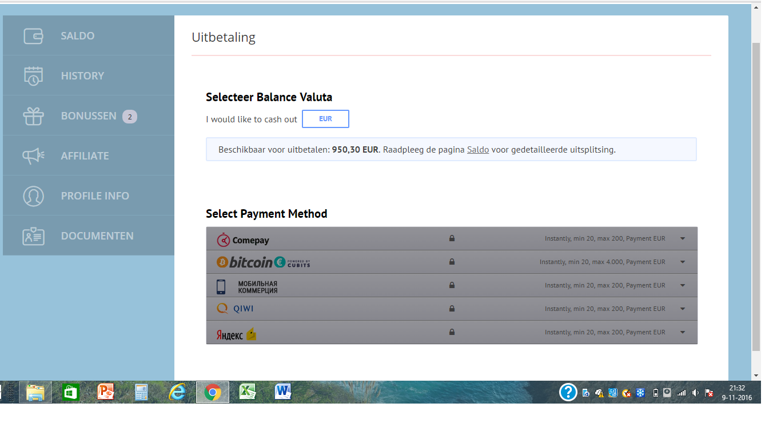Click the lock icon in the mobile commerce row
781x439 pixels.
452,285
